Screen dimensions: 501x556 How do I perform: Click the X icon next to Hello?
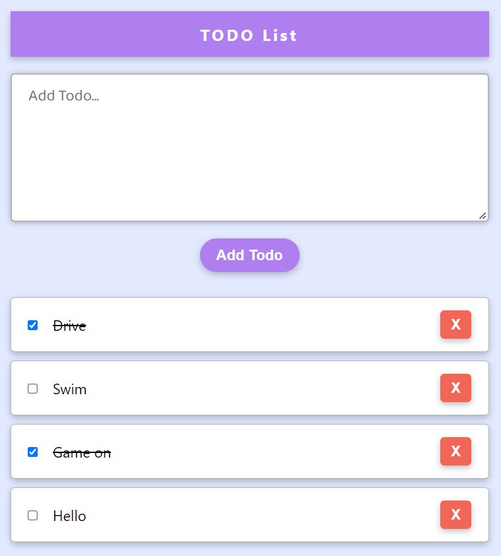pos(455,515)
